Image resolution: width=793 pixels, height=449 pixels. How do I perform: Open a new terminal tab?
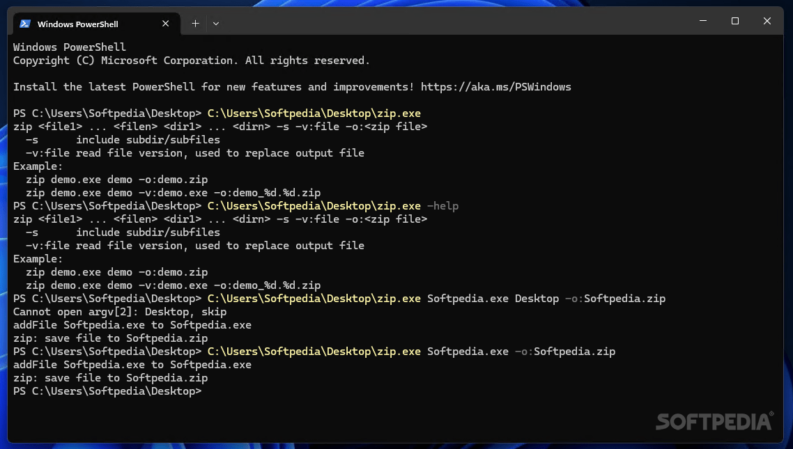coord(195,24)
